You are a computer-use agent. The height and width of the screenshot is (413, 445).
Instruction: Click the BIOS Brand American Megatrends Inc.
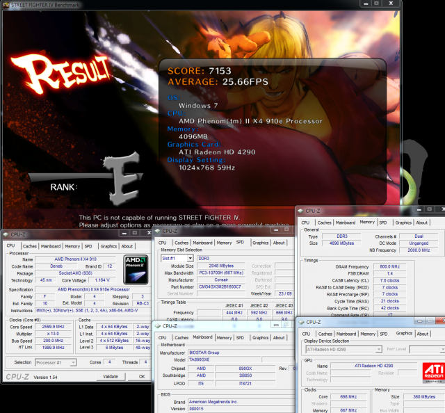[x=241, y=402]
